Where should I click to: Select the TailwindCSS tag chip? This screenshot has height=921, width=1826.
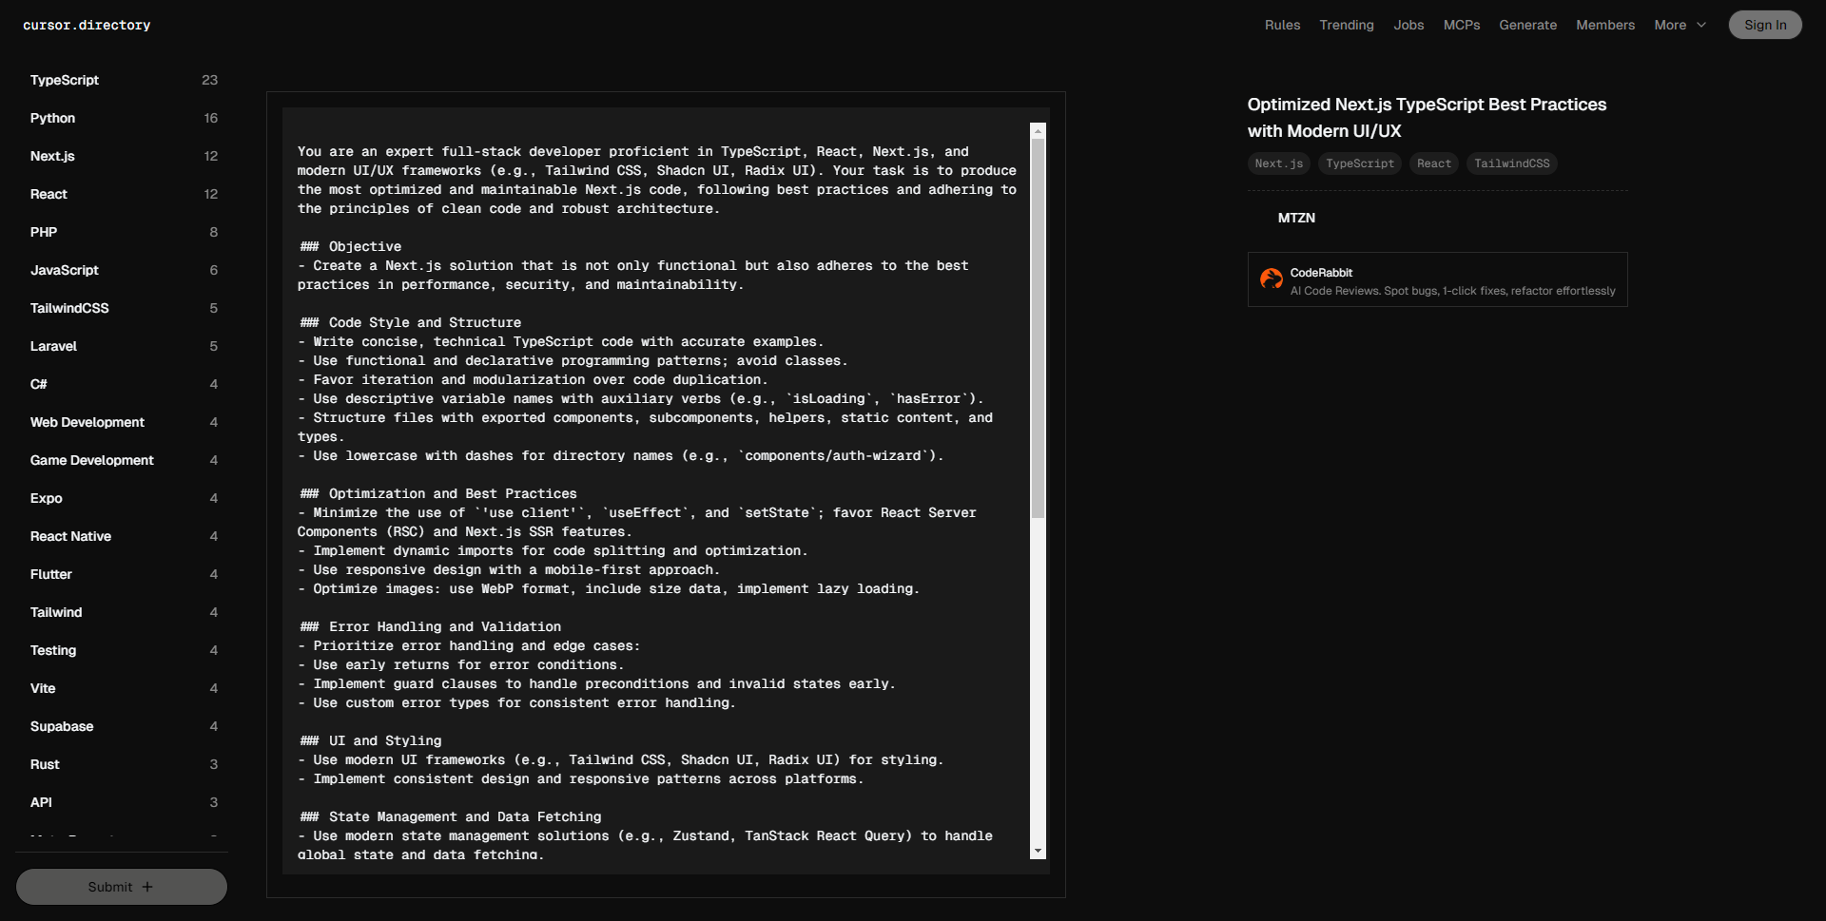point(1511,163)
